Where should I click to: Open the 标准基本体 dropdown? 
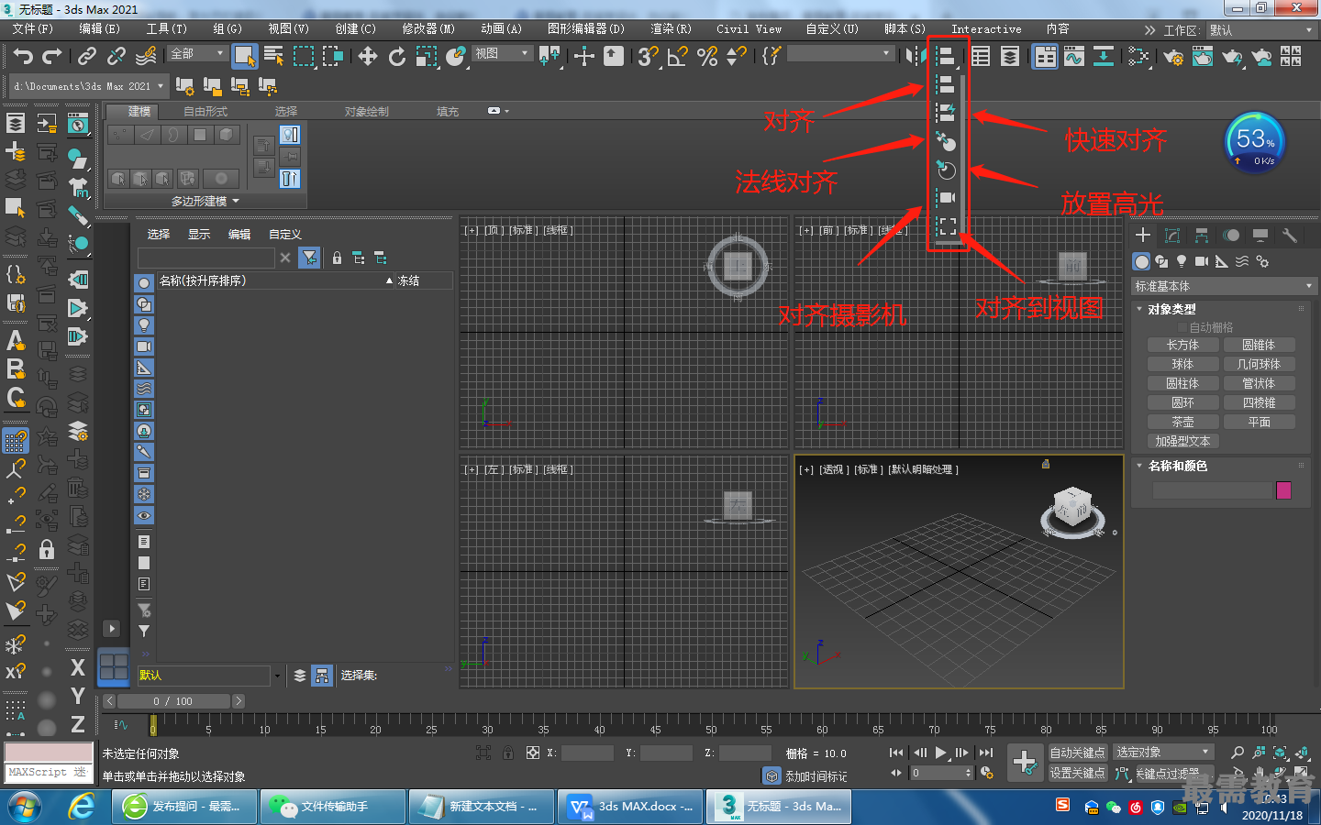tap(1224, 286)
